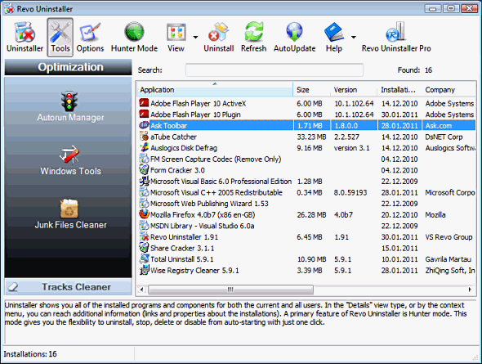
Task: Click Revo Uninstaller 1.91 row icon
Action: click(x=144, y=236)
